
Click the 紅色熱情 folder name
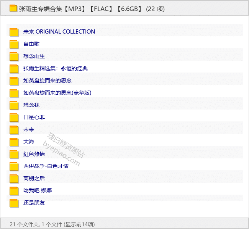click(34, 154)
